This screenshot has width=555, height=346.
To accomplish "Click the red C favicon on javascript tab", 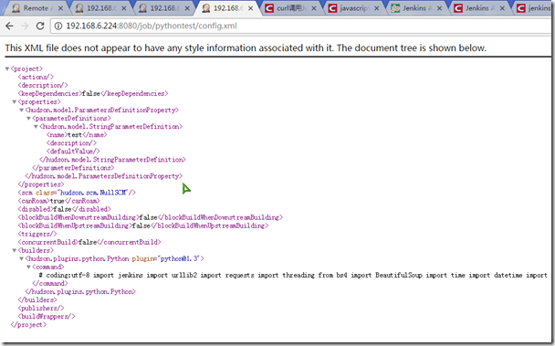I will pyautogui.click(x=332, y=8).
